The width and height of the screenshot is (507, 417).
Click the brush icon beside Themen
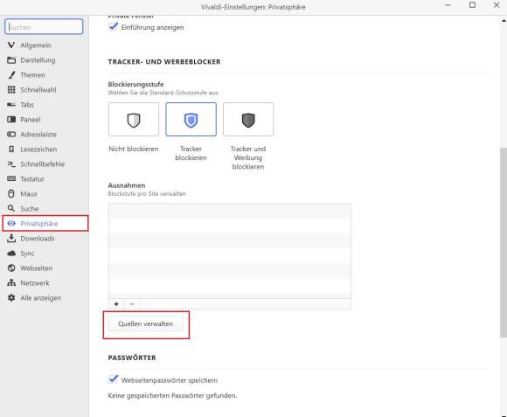tap(11, 74)
